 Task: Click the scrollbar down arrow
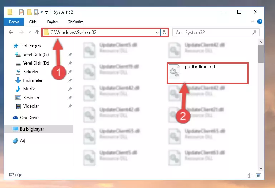point(261,169)
